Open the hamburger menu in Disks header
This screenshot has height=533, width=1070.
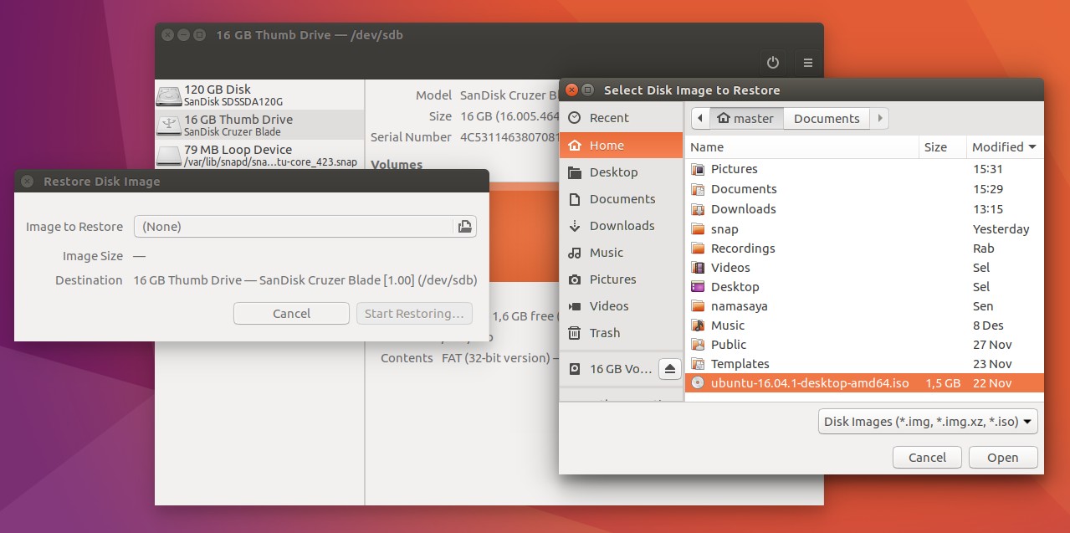point(807,62)
